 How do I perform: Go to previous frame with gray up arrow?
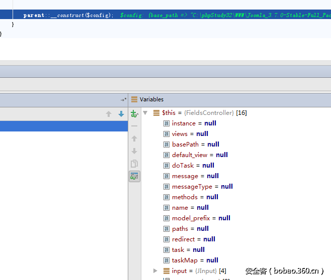(109, 114)
